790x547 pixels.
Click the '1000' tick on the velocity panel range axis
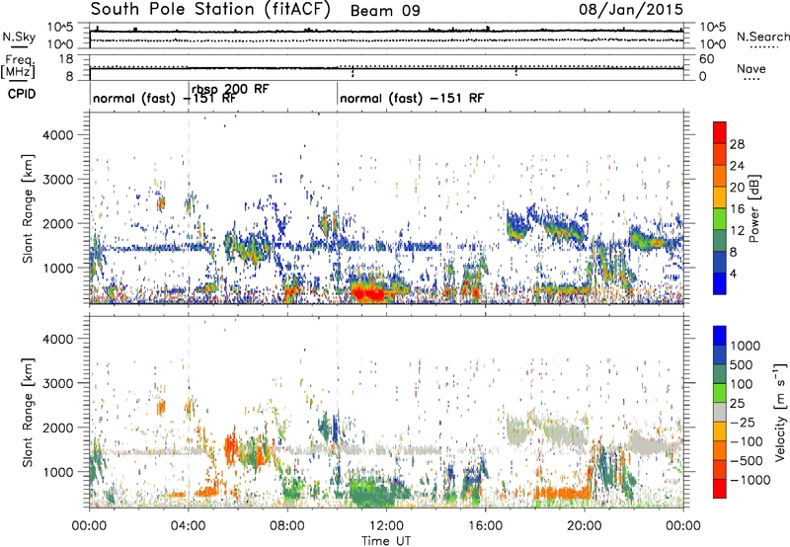pos(58,472)
